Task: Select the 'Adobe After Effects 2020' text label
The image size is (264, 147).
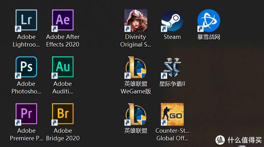Action: click(x=63, y=41)
